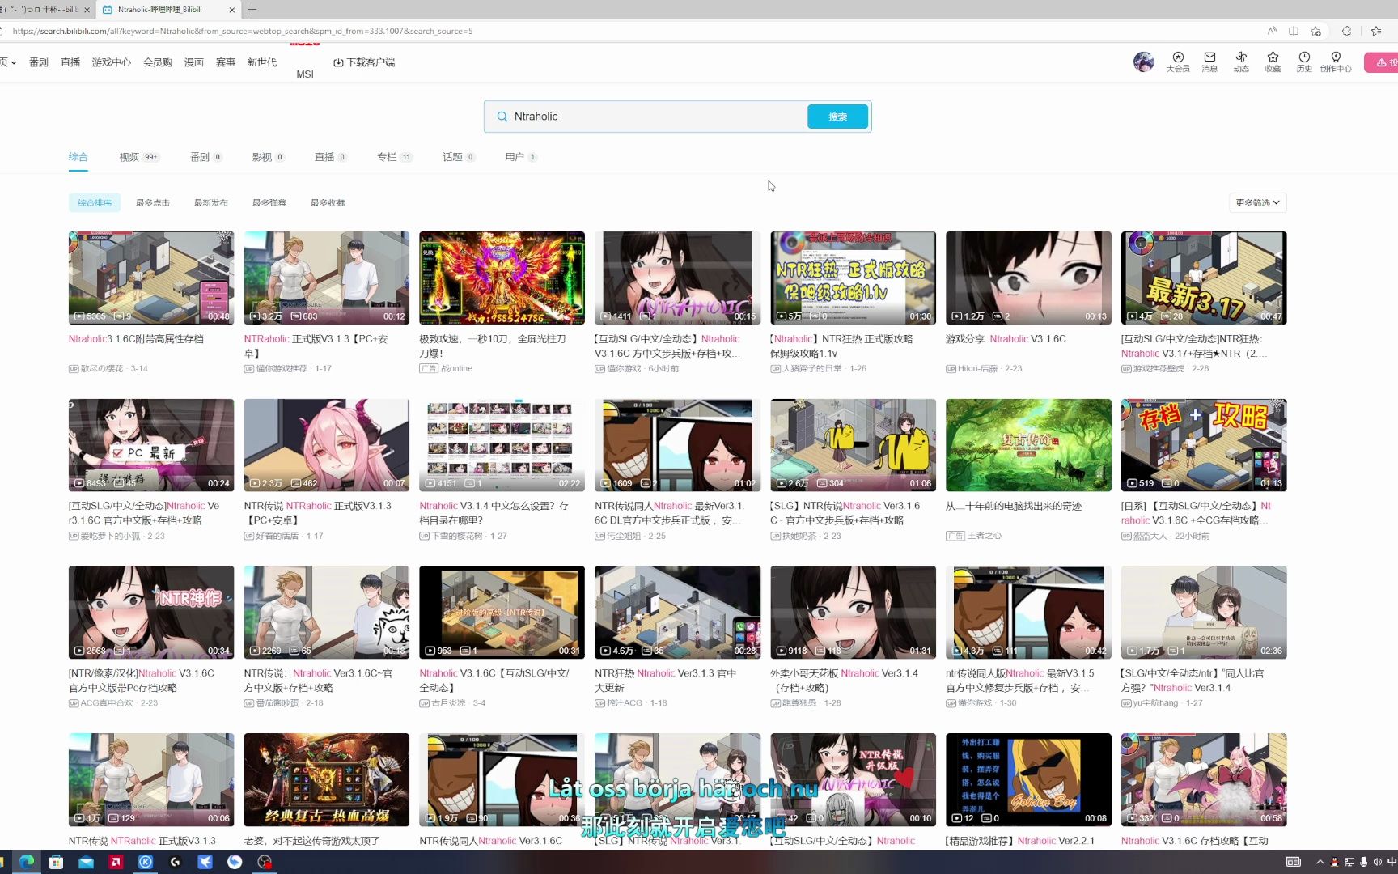Open the 最新3.17 video thumbnail
This screenshot has height=874, width=1398.
(x=1204, y=278)
